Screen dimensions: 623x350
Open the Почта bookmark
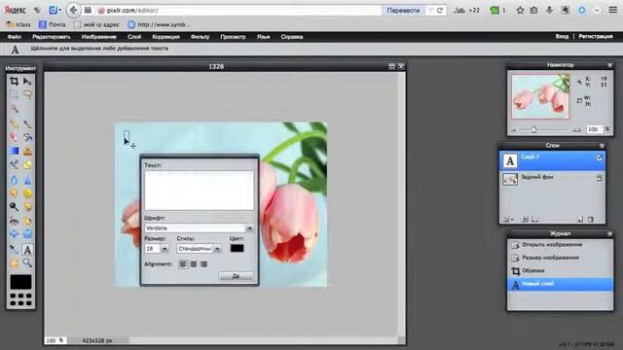point(52,24)
